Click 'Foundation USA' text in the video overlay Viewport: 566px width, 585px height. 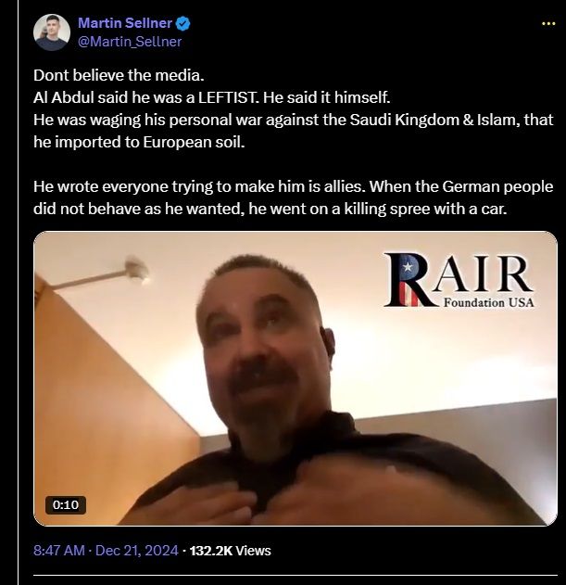(x=488, y=302)
